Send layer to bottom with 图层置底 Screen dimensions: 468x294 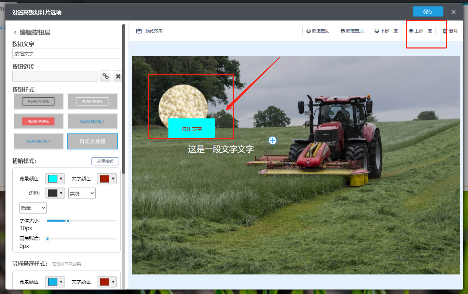[318, 31]
